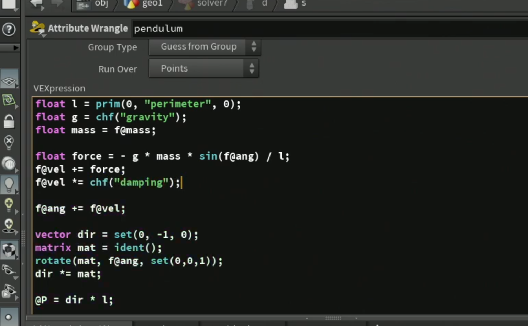Click the round lens light icon
Screen dimensions: 528x326
click(9, 164)
